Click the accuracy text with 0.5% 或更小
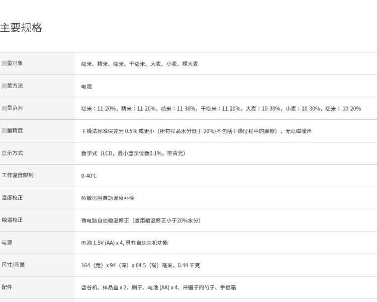Image resolution: width=377 pixels, height=302 pixels. point(197,131)
